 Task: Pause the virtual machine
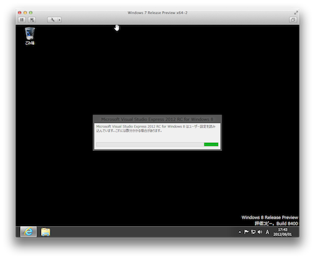pos(22,20)
